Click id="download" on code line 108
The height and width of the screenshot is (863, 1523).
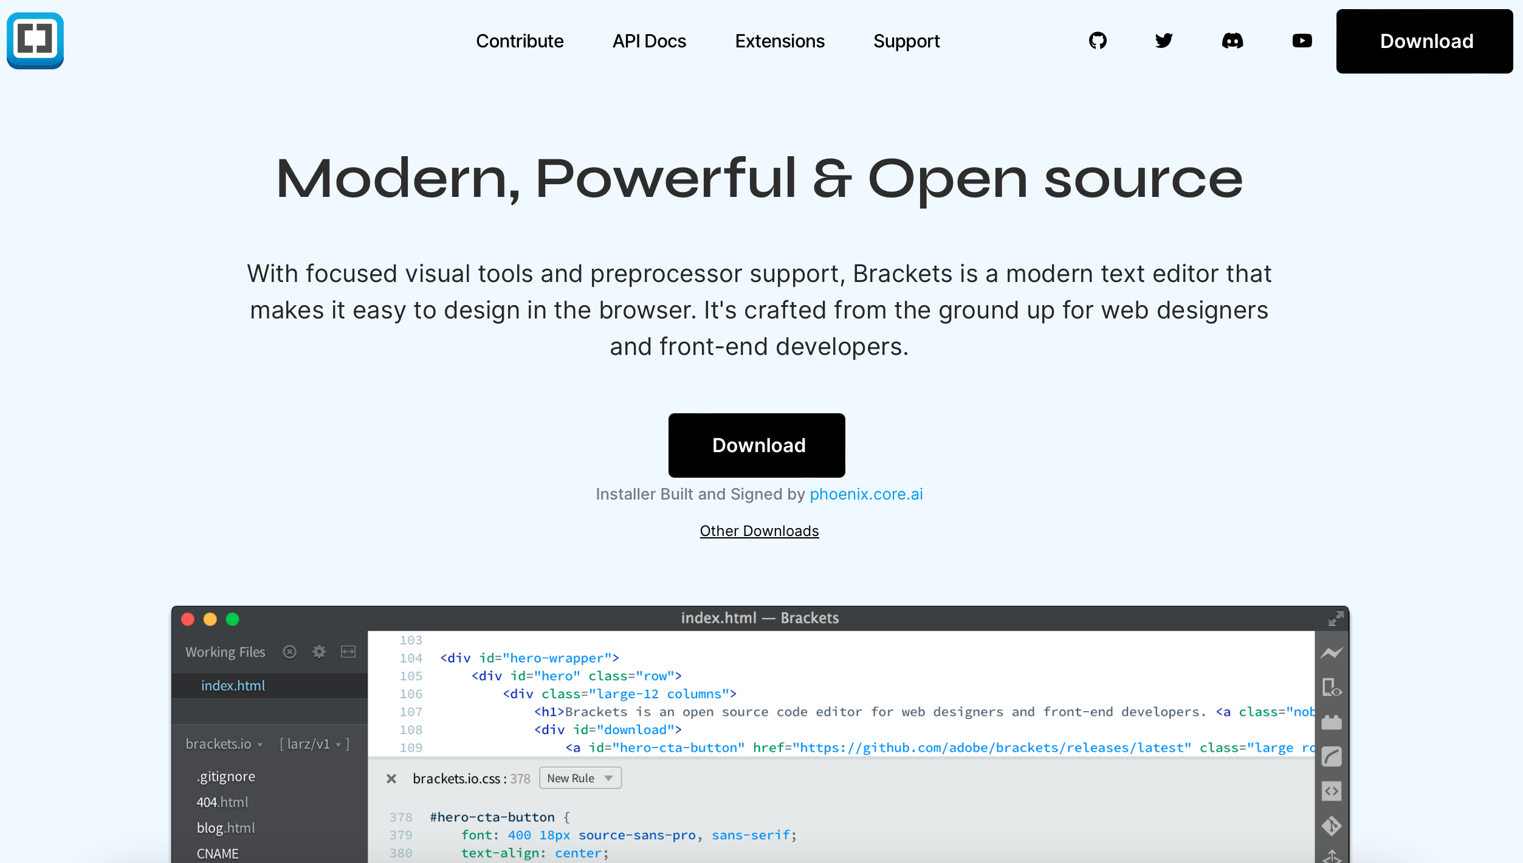pos(624,730)
